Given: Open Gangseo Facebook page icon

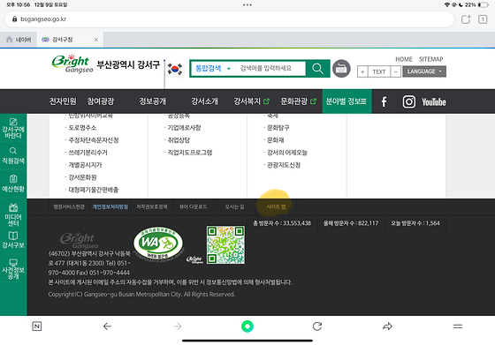Looking at the screenshot, I should coord(384,101).
